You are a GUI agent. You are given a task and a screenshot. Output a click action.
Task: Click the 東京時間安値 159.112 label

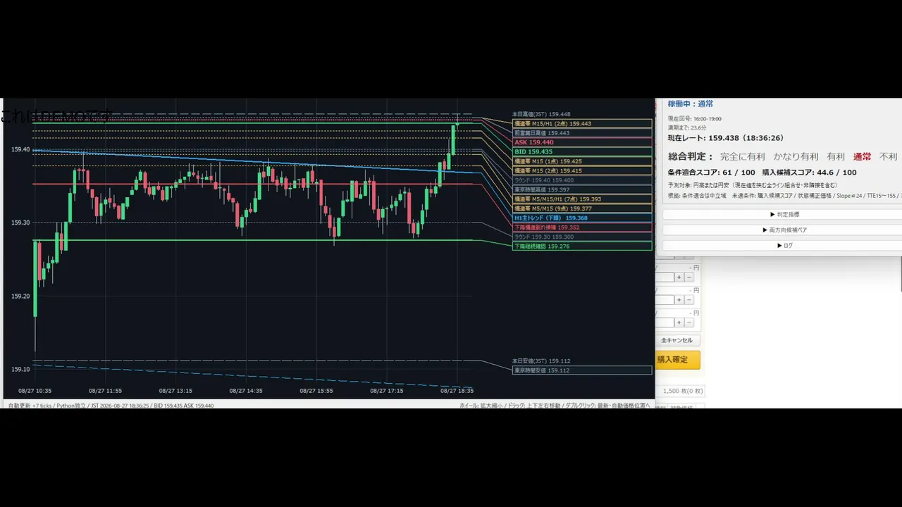[582, 370]
